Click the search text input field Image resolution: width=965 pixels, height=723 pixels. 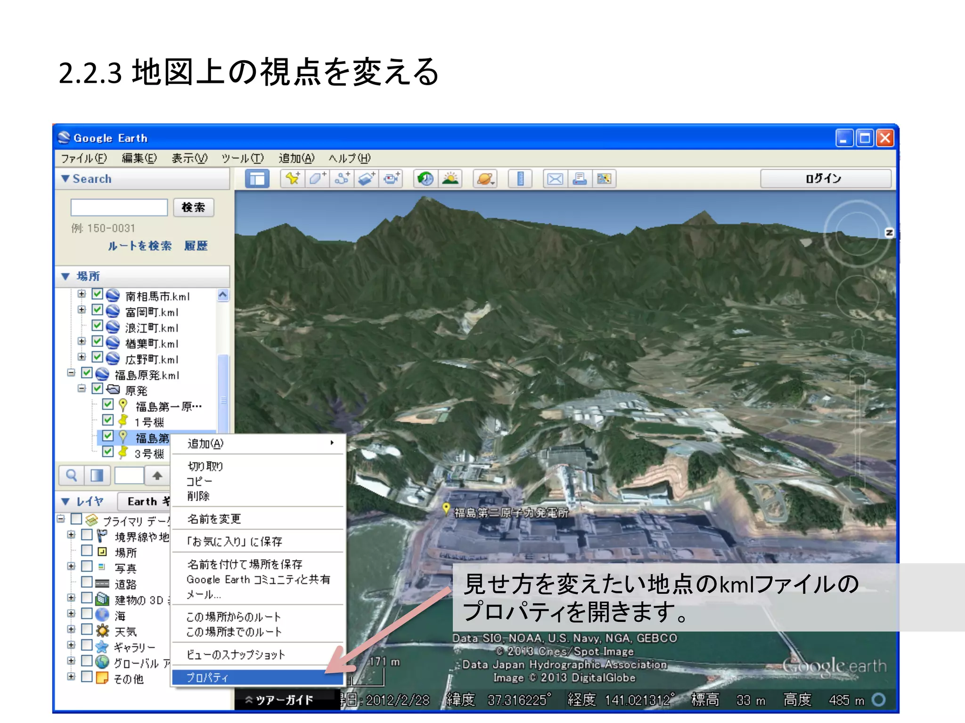pos(119,208)
